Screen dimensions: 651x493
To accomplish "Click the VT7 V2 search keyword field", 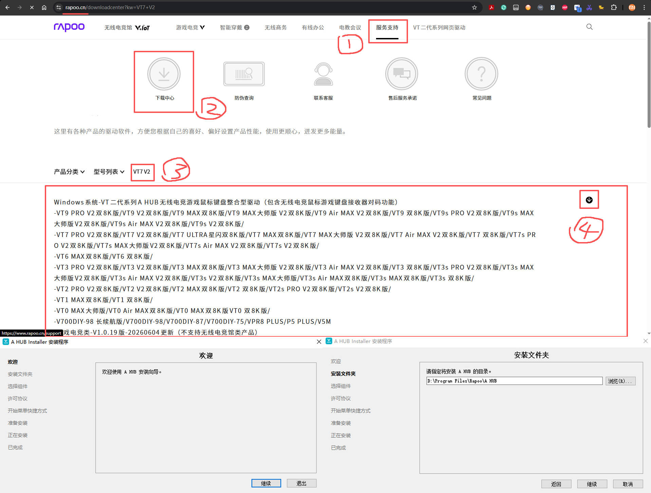I will (143, 172).
